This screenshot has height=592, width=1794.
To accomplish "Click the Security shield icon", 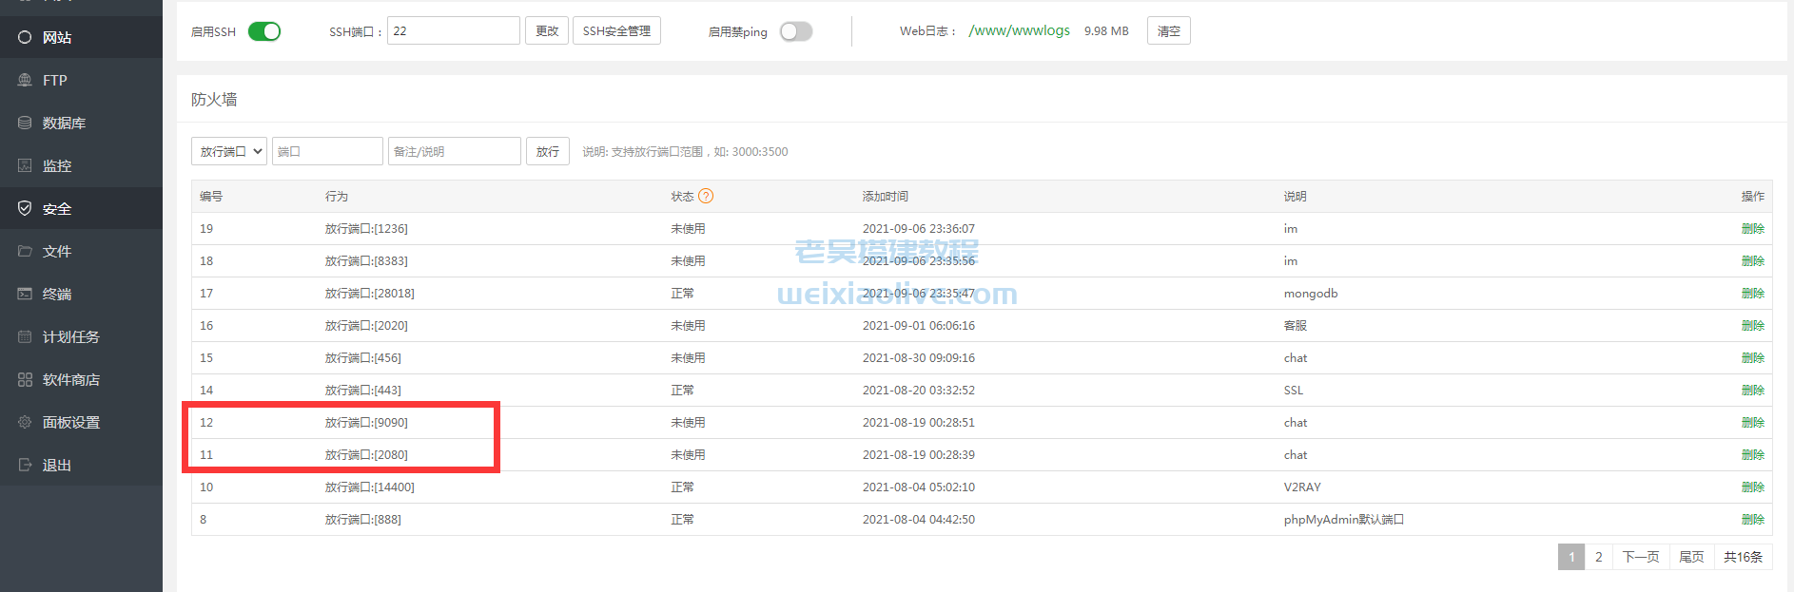I will (25, 208).
